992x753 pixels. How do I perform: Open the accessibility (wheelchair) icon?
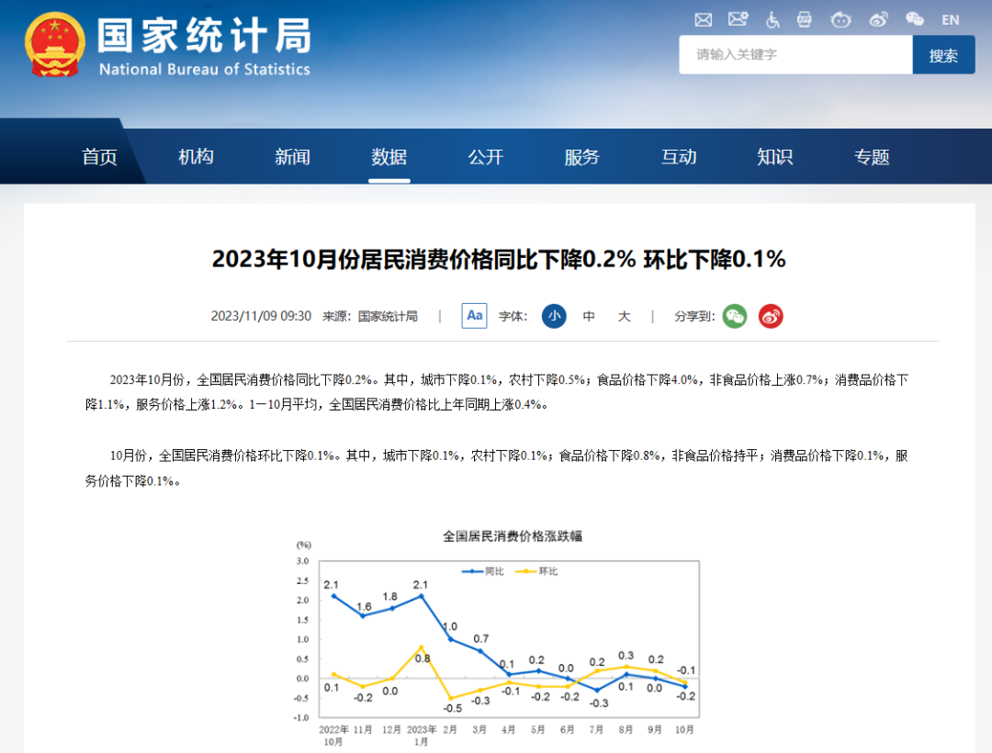pyautogui.click(x=772, y=20)
